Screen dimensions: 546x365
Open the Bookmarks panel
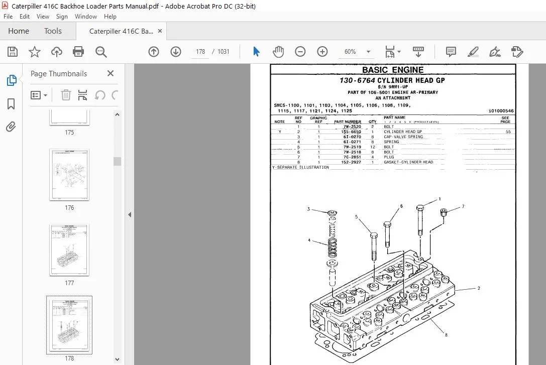tap(11, 104)
